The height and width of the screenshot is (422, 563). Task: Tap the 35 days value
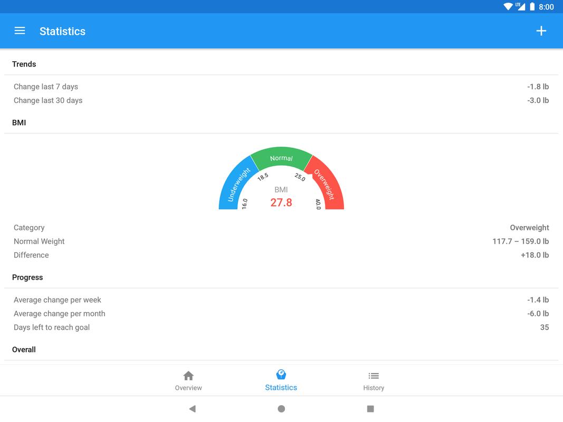[545, 327]
